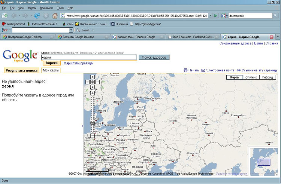The width and height of the screenshot is (281, 184).
Task: Click Электронная почта link
Action: [x=220, y=70]
